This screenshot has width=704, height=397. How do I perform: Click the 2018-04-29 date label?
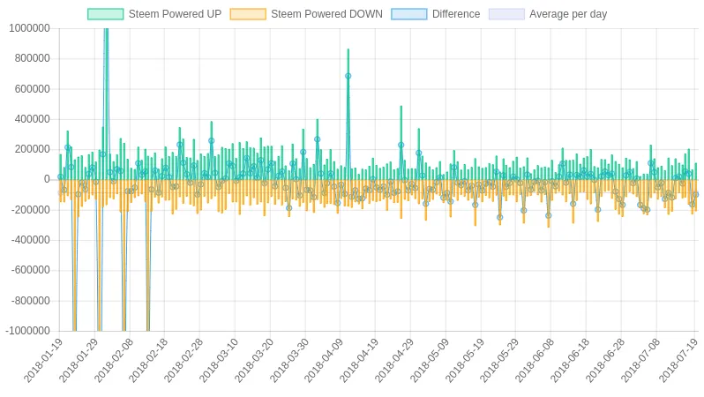point(393,360)
